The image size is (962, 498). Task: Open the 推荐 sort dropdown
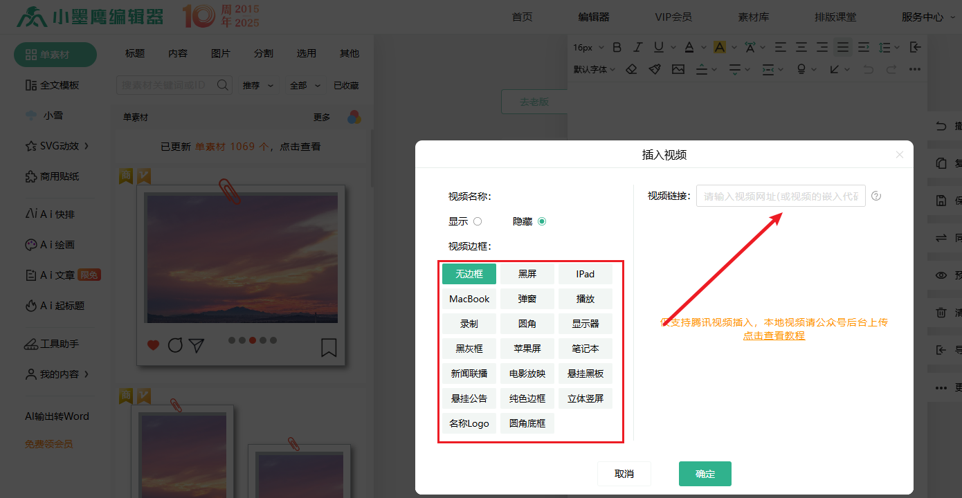click(257, 86)
